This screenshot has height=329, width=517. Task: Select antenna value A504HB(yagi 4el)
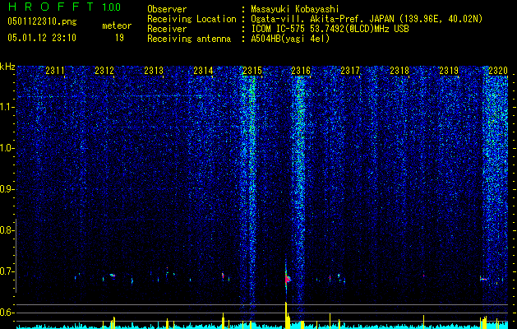(x=290, y=39)
